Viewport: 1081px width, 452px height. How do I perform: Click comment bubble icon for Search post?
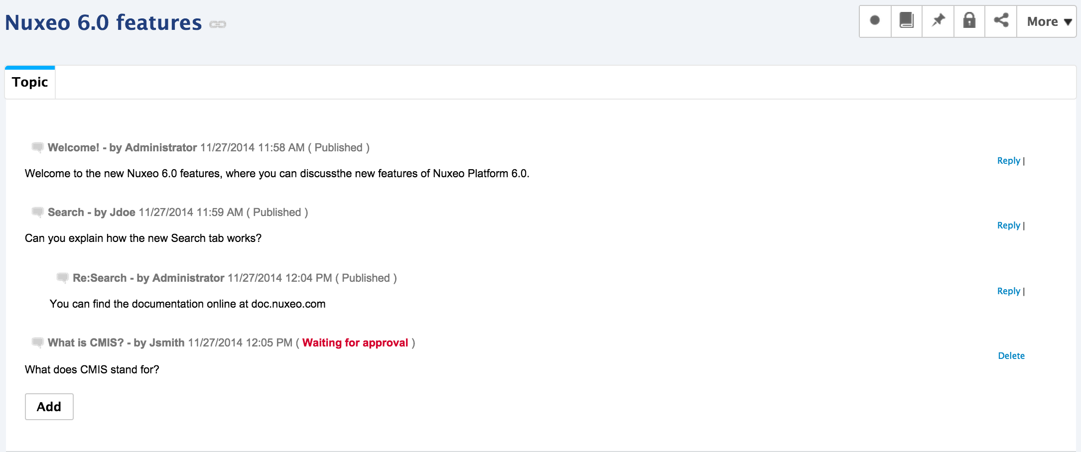pyautogui.click(x=37, y=212)
